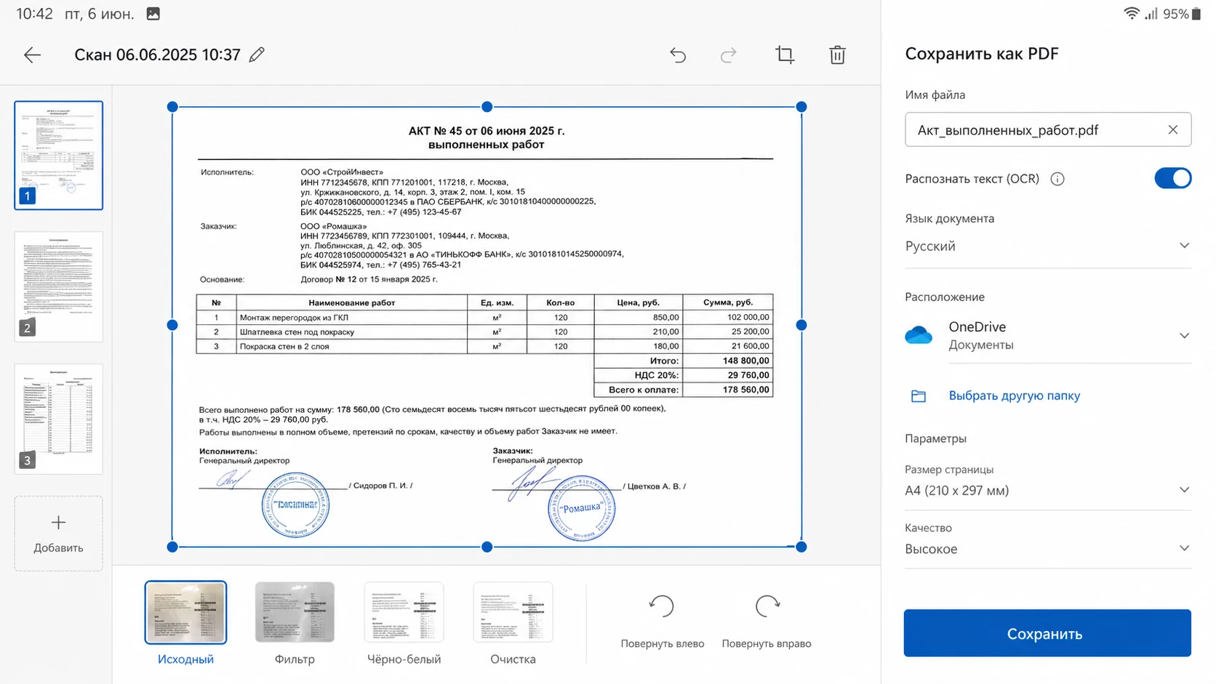Image resolution: width=1216 pixels, height=684 pixels.
Task: Choose another folder via Выбрать другую папку
Action: (1014, 395)
